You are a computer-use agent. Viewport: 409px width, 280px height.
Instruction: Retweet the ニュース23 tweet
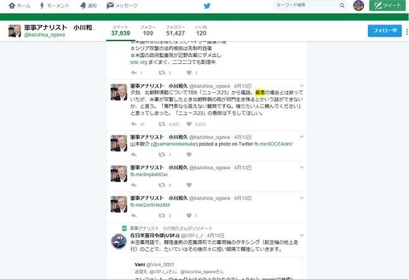[x=161, y=124]
